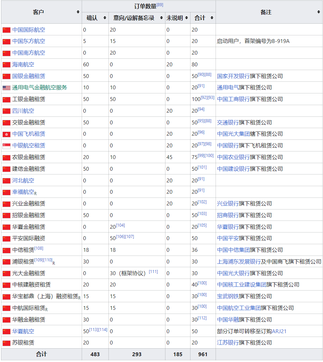Open citation [108] next to 中信租赁
The height and width of the screenshot is (362, 323).
pyautogui.click(x=39, y=248)
